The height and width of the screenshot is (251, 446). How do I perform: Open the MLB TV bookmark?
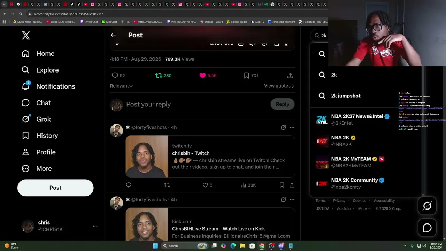[257, 22]
